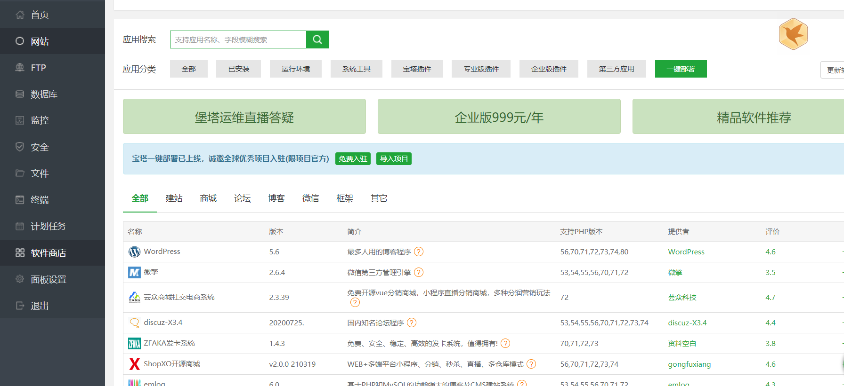
Task: Click the logout icon beside 退出
Action: (20, 306)
